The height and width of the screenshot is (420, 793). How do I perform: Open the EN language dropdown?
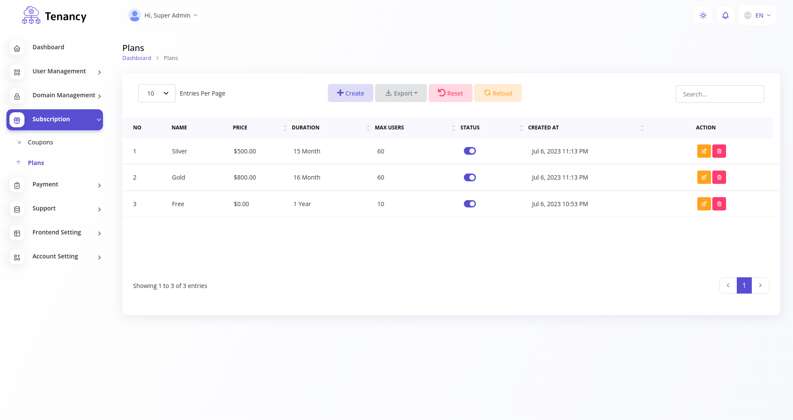pos(757,15)
